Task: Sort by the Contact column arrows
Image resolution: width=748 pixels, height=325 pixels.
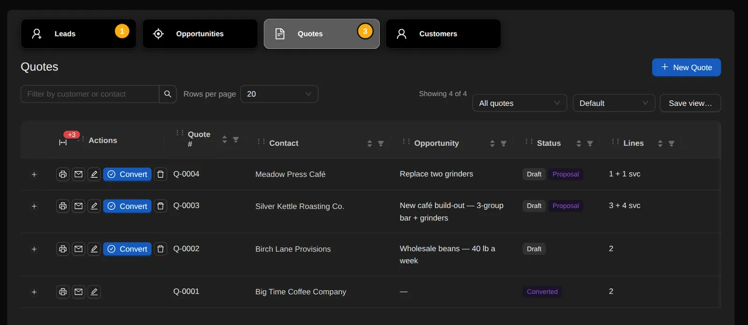Action: click(369, 143)
